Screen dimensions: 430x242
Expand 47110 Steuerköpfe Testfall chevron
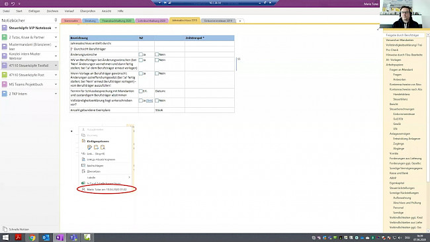pos(56,65)
